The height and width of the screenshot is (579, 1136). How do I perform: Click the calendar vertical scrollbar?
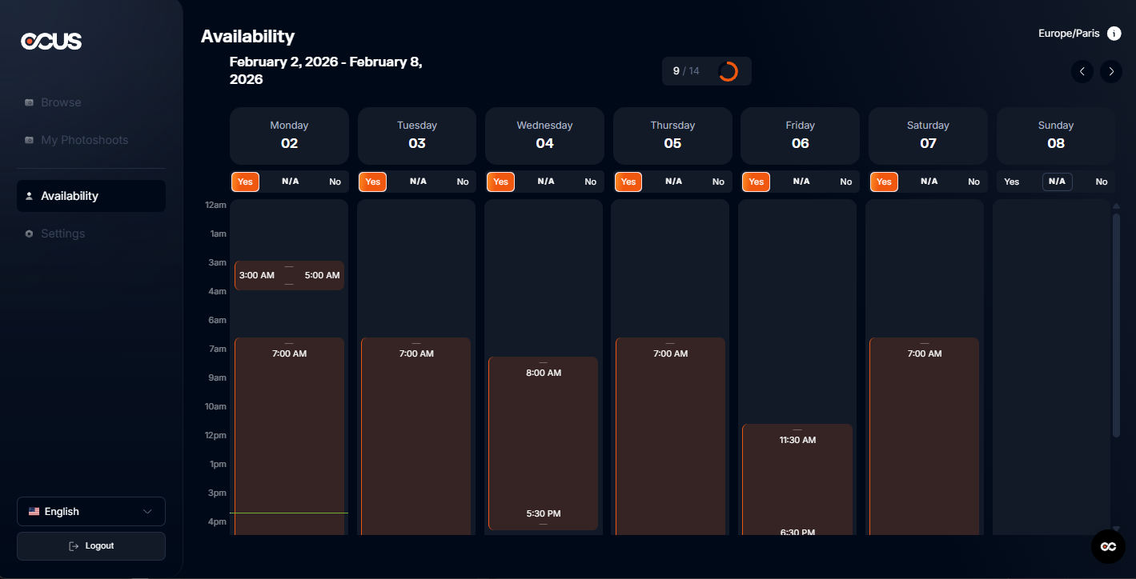pyautogui.click(x=1116, y=324)
